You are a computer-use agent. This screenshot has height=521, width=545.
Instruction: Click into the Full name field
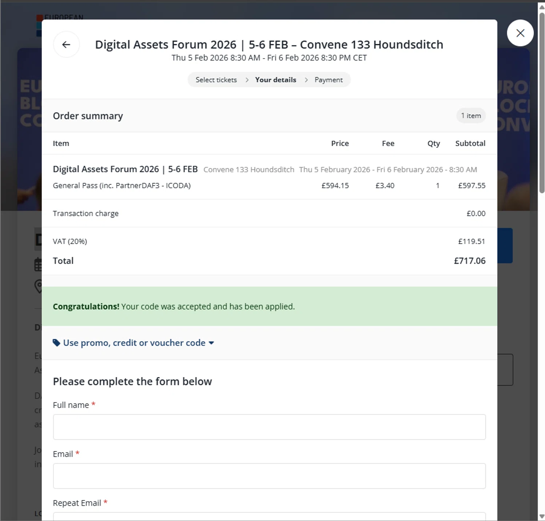269,427
